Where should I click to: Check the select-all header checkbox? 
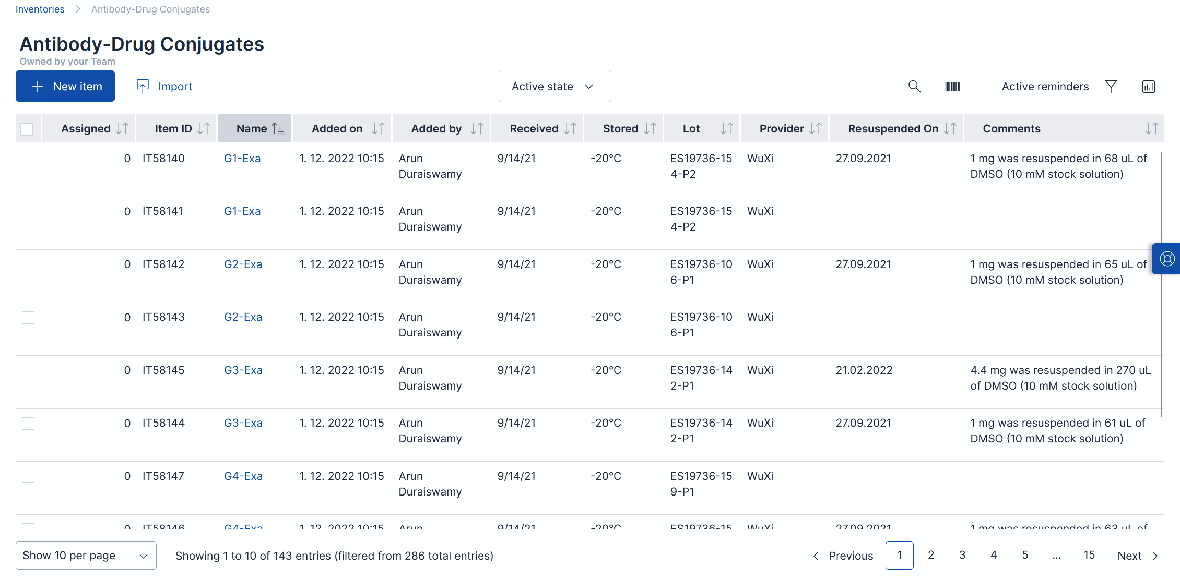tap(27, 129)
